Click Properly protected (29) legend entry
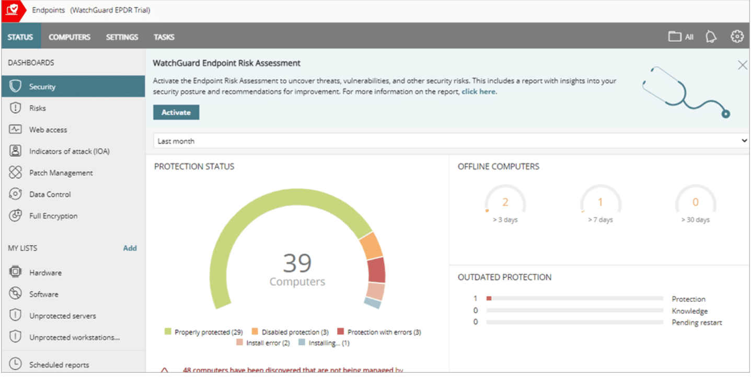Image resolution: width=751 pixels, height=377 pixels. (204, 332)
